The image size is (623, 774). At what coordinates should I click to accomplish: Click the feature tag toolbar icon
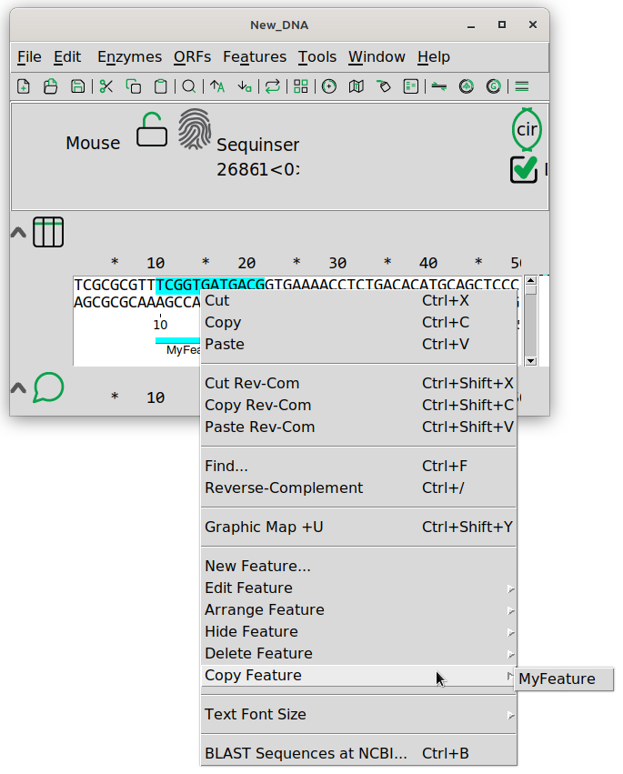tap(384, 87)
